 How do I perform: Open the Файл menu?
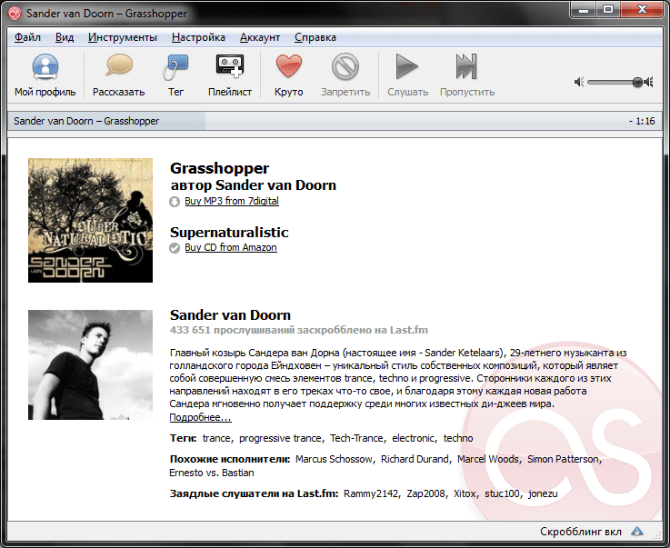pos(27,37)
